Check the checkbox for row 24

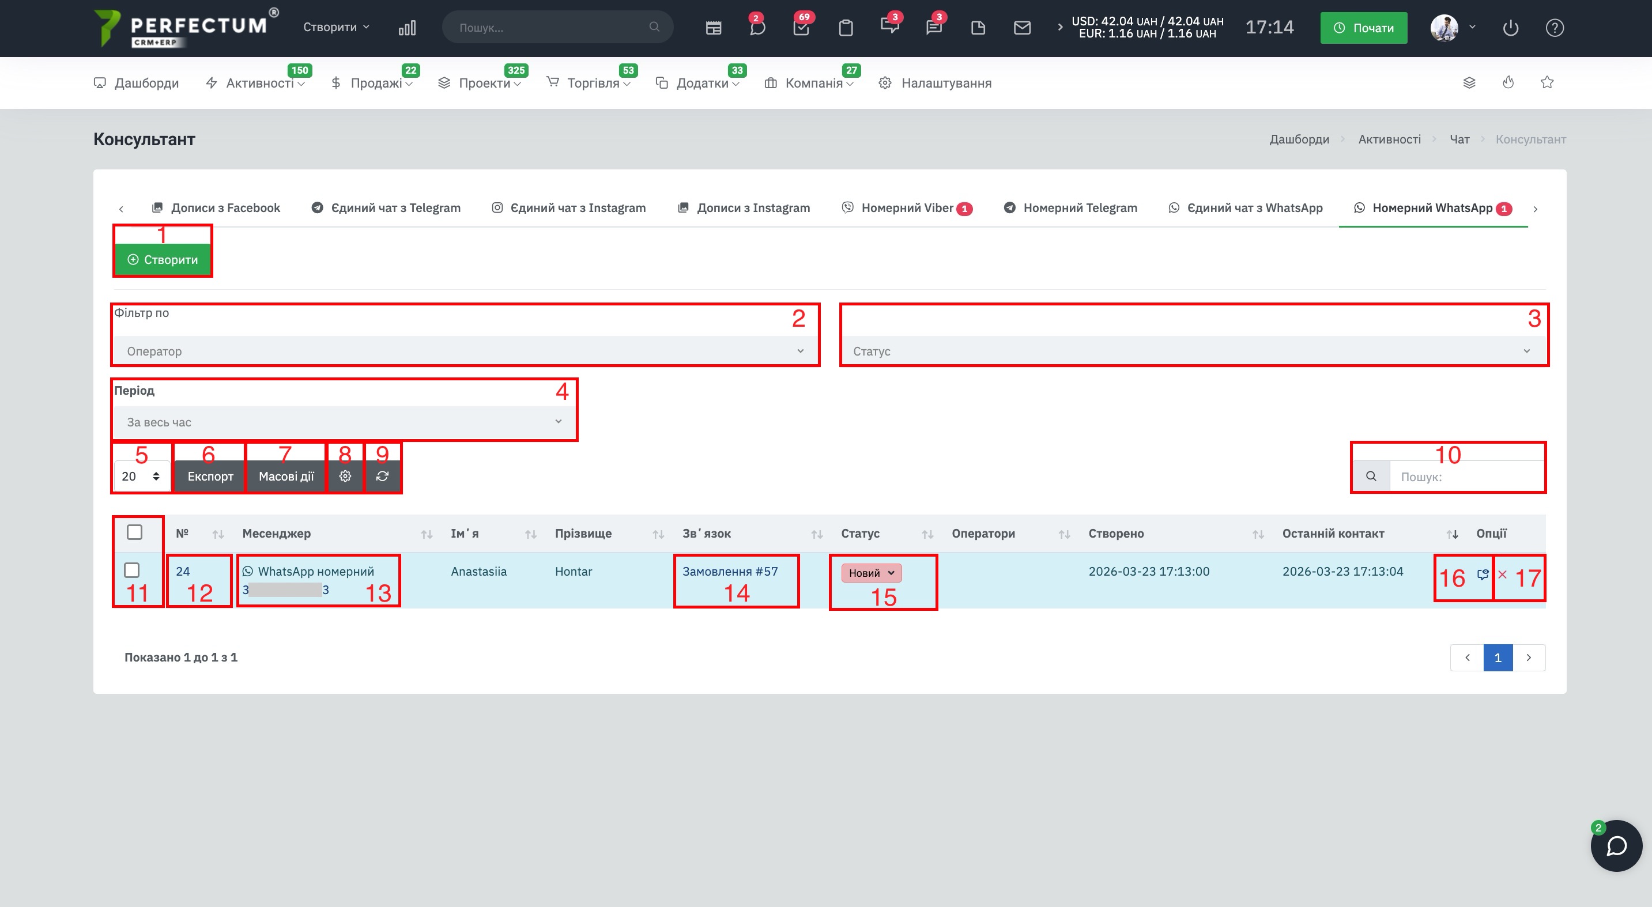(131, 570)
